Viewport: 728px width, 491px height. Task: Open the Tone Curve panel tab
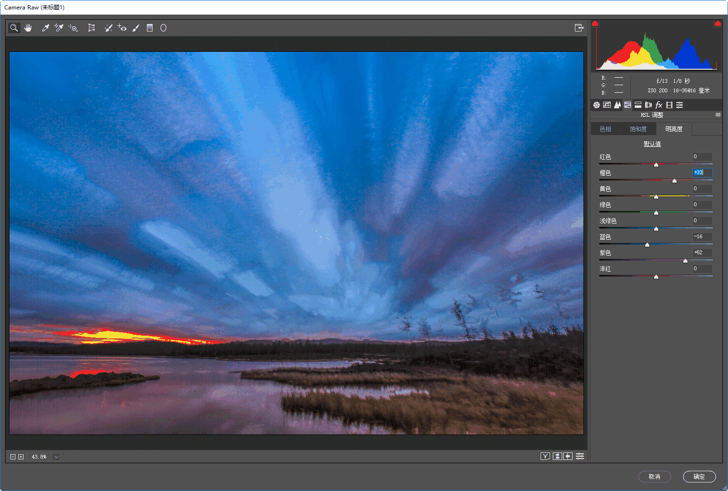click(607, 105)
